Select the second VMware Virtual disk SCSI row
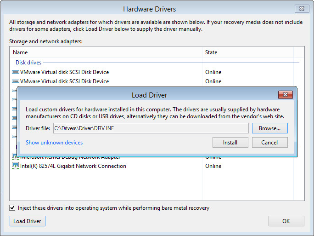The height and width of the screenshot is (236, 314). tap(65, 81)
